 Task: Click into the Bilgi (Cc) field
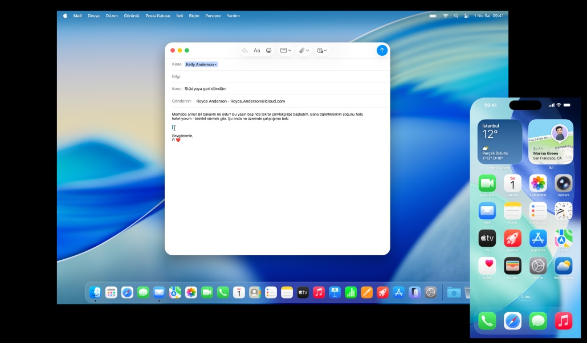(285, 76)
